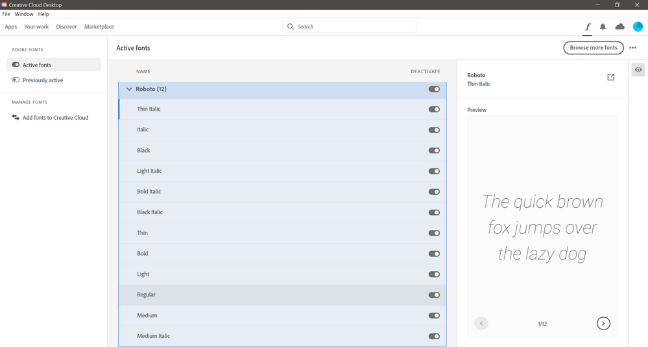Deactivate Roboto Bold
Screen dimensions: 648x347
click(434, 254)
